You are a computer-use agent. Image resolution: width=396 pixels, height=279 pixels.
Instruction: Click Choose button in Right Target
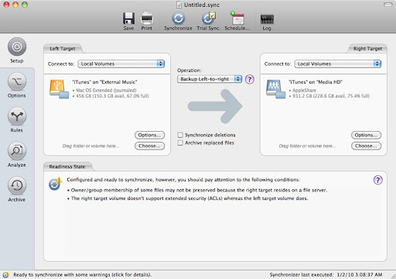(x=366, y=146)
